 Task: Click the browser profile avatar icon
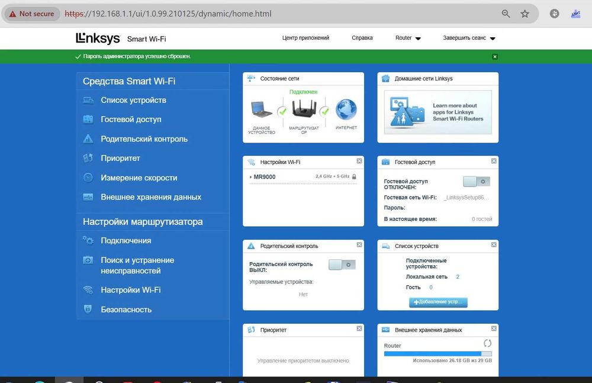575,14
